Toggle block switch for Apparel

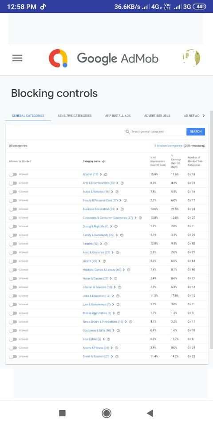point(13,174)
